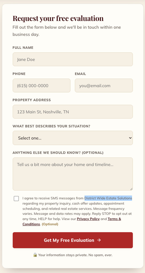Click the padlock icon beside privacy note
Image resolution: width=145 pixels, height=273 pixels.
[x=35, y=255]
